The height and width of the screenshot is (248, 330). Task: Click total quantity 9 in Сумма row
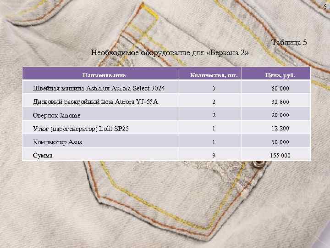tap(214, 155)
